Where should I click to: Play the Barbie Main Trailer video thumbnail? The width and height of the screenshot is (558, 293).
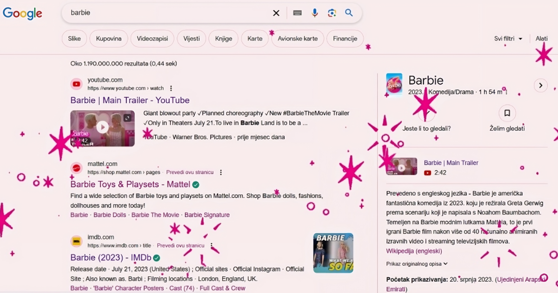tap(103, 128)
